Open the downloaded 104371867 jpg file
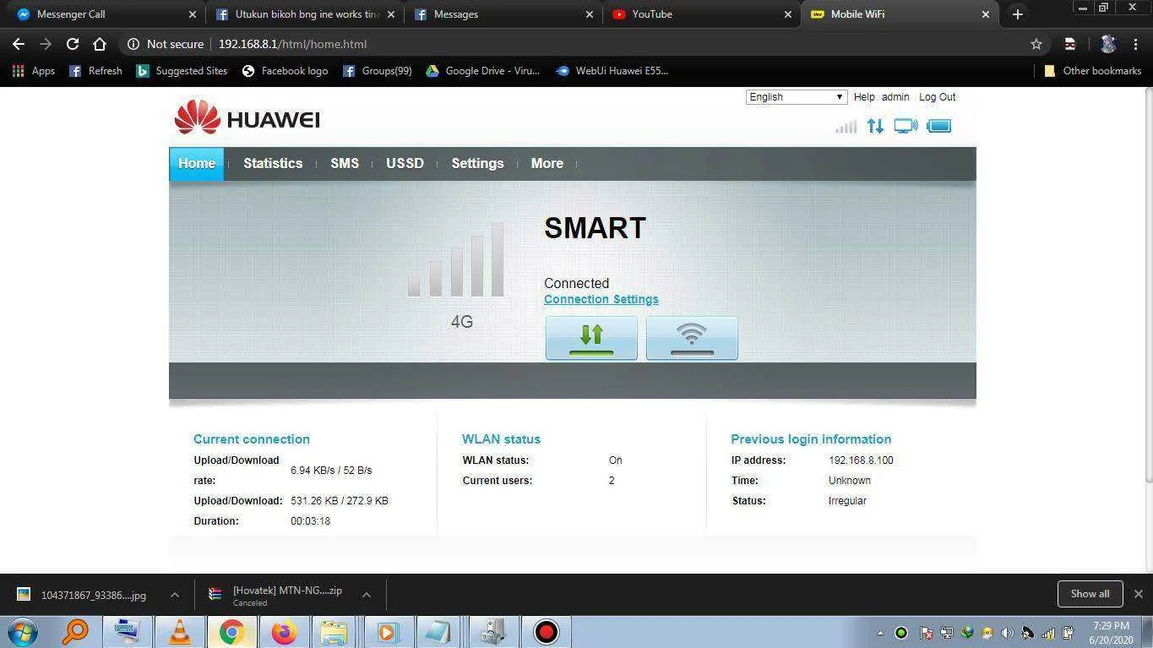Screen dimensions: 1153x648 84,595
